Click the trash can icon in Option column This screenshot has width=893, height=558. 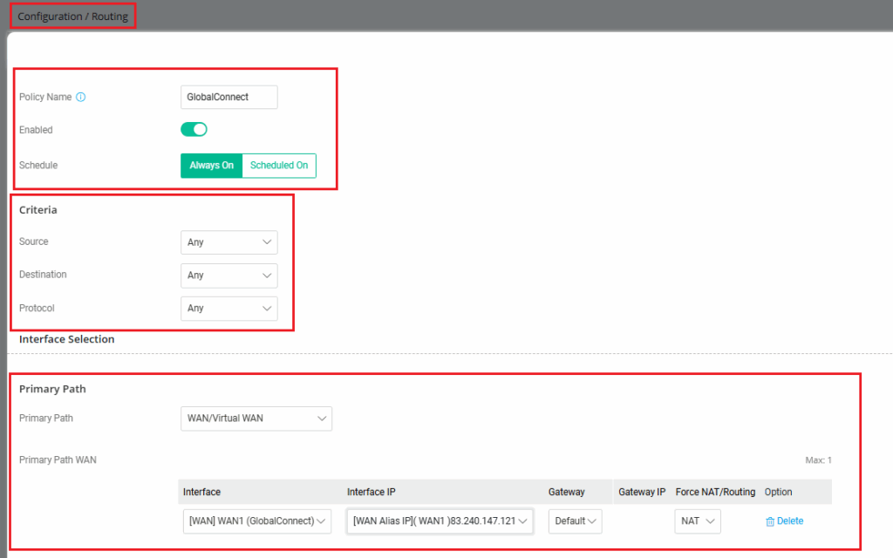[x=770, y=521]
